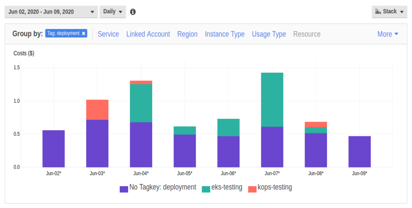Expand the More grouping options
412x208 pixels.
(x=387, y=34)
